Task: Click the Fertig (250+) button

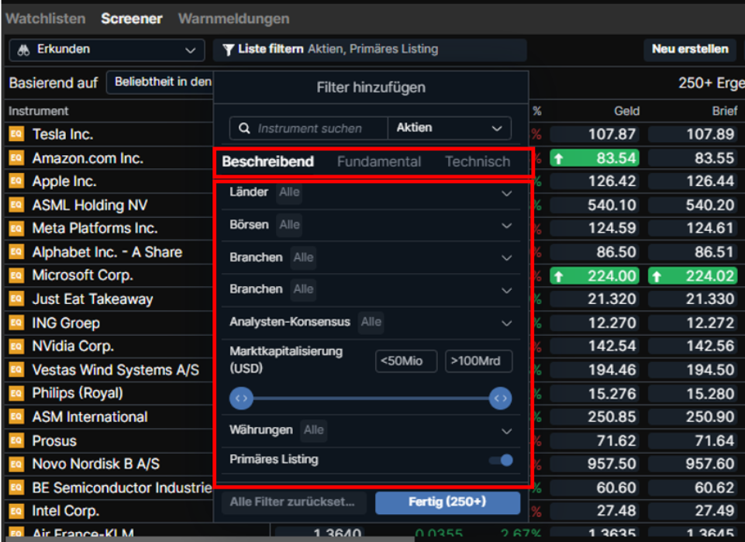Action: click(x=447, y=502)
